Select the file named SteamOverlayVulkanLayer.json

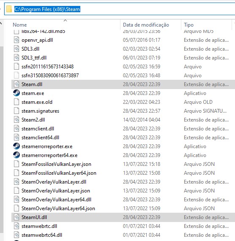click(x=55, y=191)
